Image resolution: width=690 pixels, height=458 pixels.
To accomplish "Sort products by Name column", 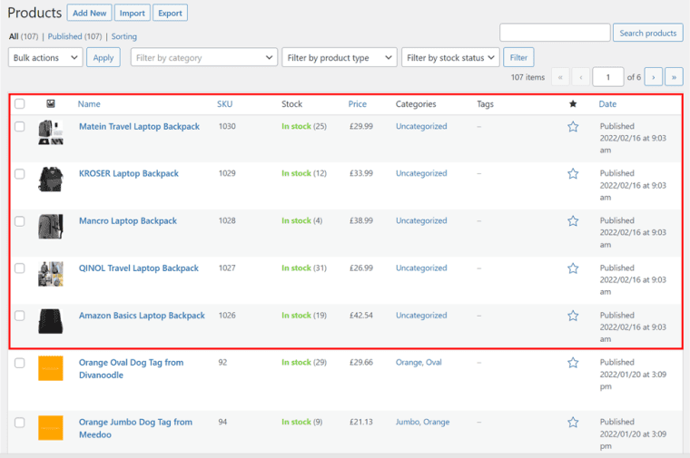I will point(89,103).
